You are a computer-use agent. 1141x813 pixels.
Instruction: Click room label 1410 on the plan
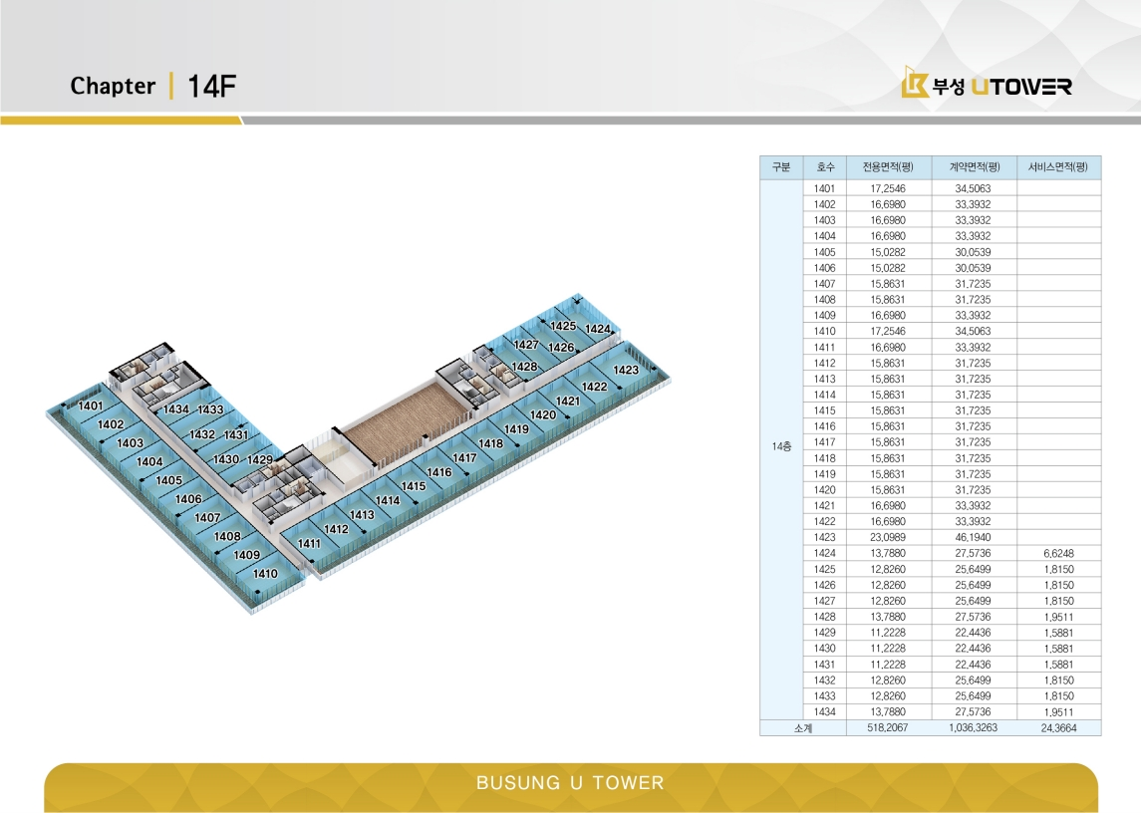[265, 574]
